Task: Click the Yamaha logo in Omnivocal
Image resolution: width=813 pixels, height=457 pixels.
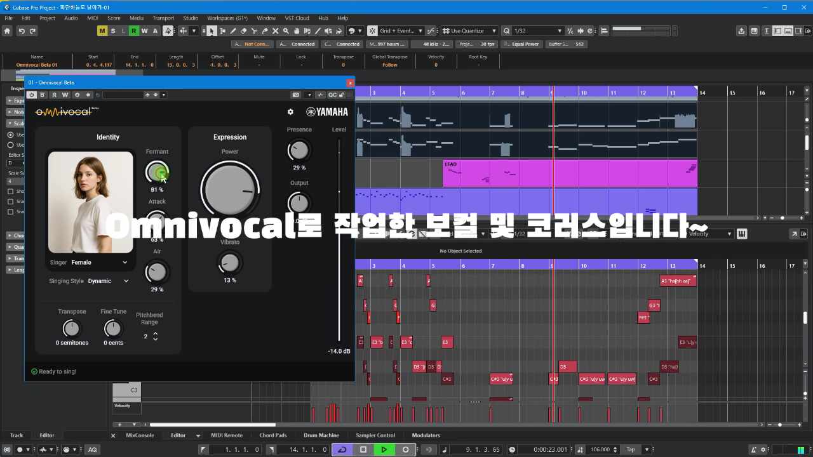Action: tap(327, 112)
